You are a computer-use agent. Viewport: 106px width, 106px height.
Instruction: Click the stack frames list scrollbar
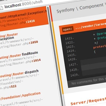[55, 56]
